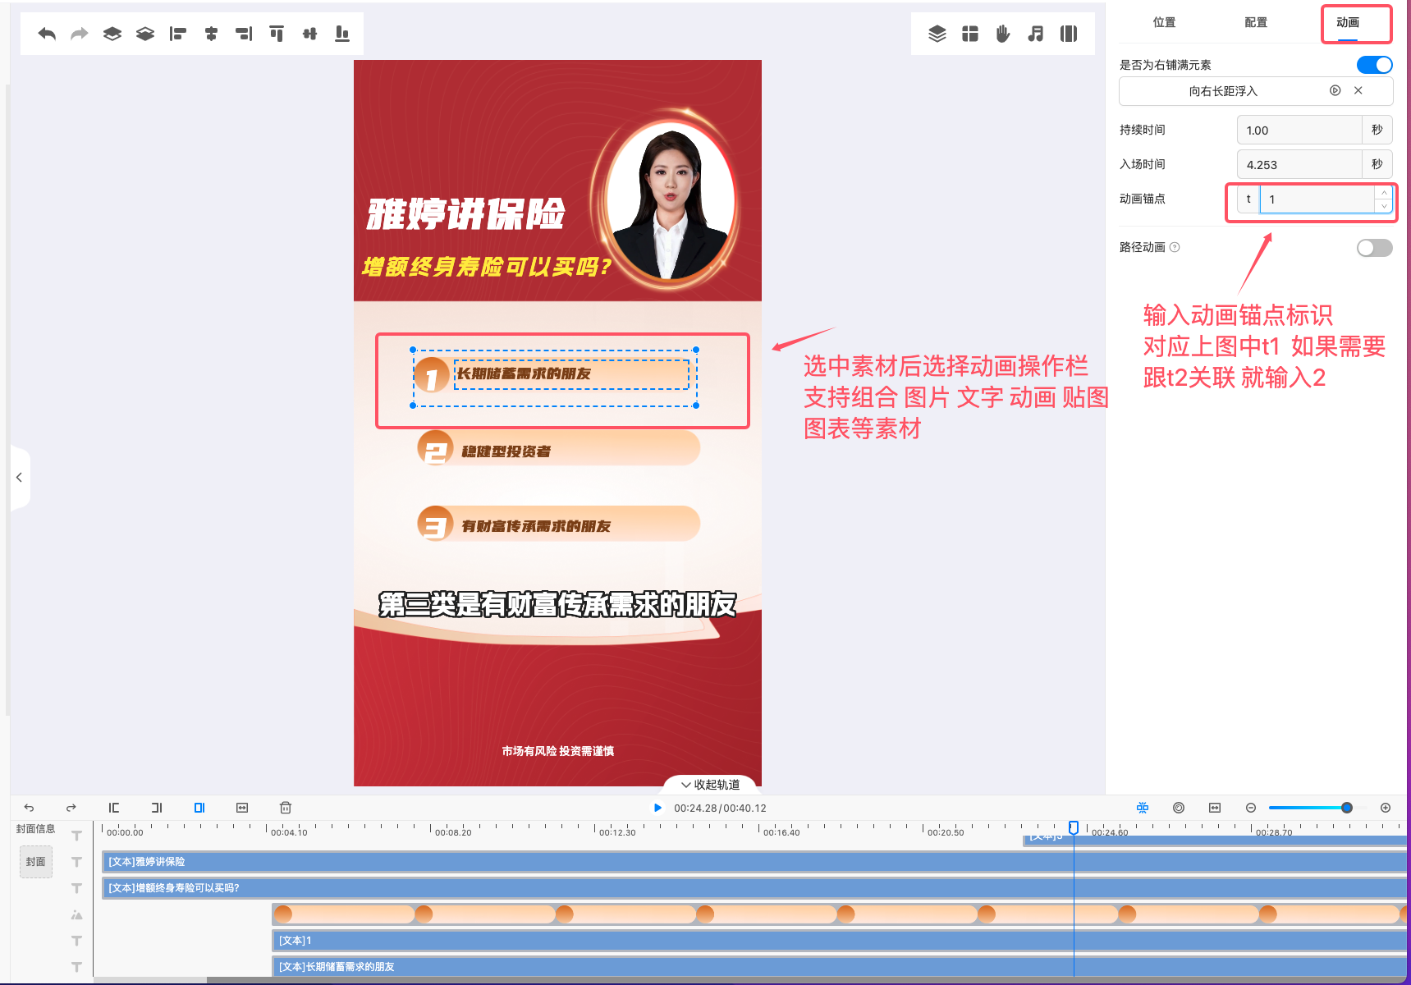Click the align bottom edges icon
This screenshot has width=1411, height=985.
342,34
